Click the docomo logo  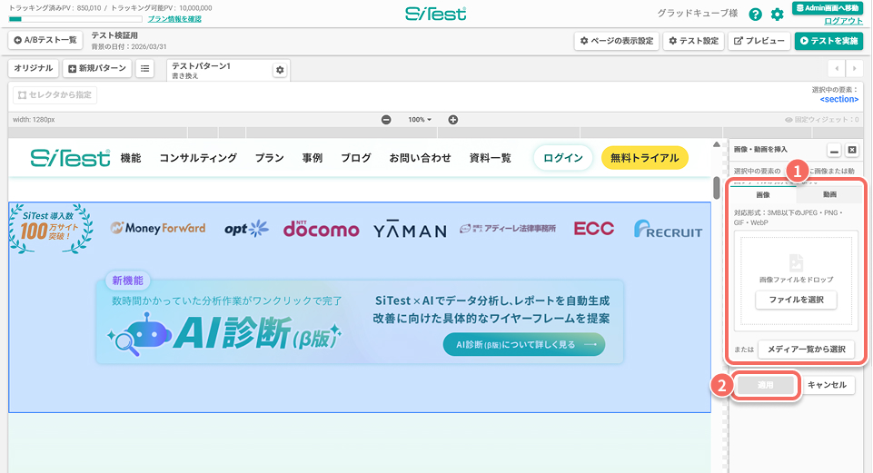pos(322,229)
